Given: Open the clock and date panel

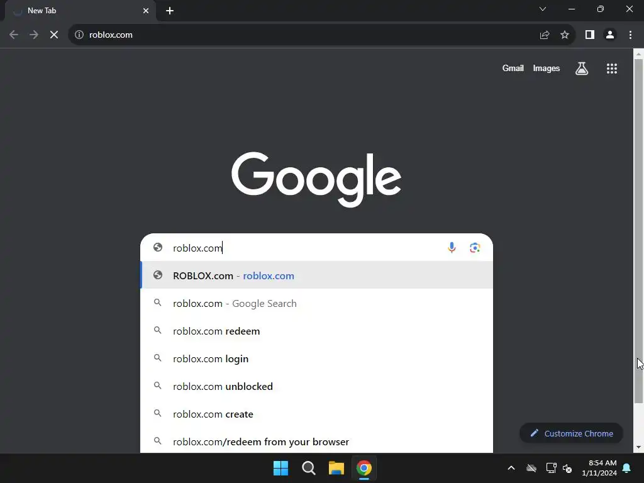Looking at the screenshot, I should pos(599,468).
